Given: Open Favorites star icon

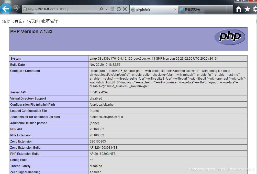Looking at the screenshot, I should tap(247, 9).
